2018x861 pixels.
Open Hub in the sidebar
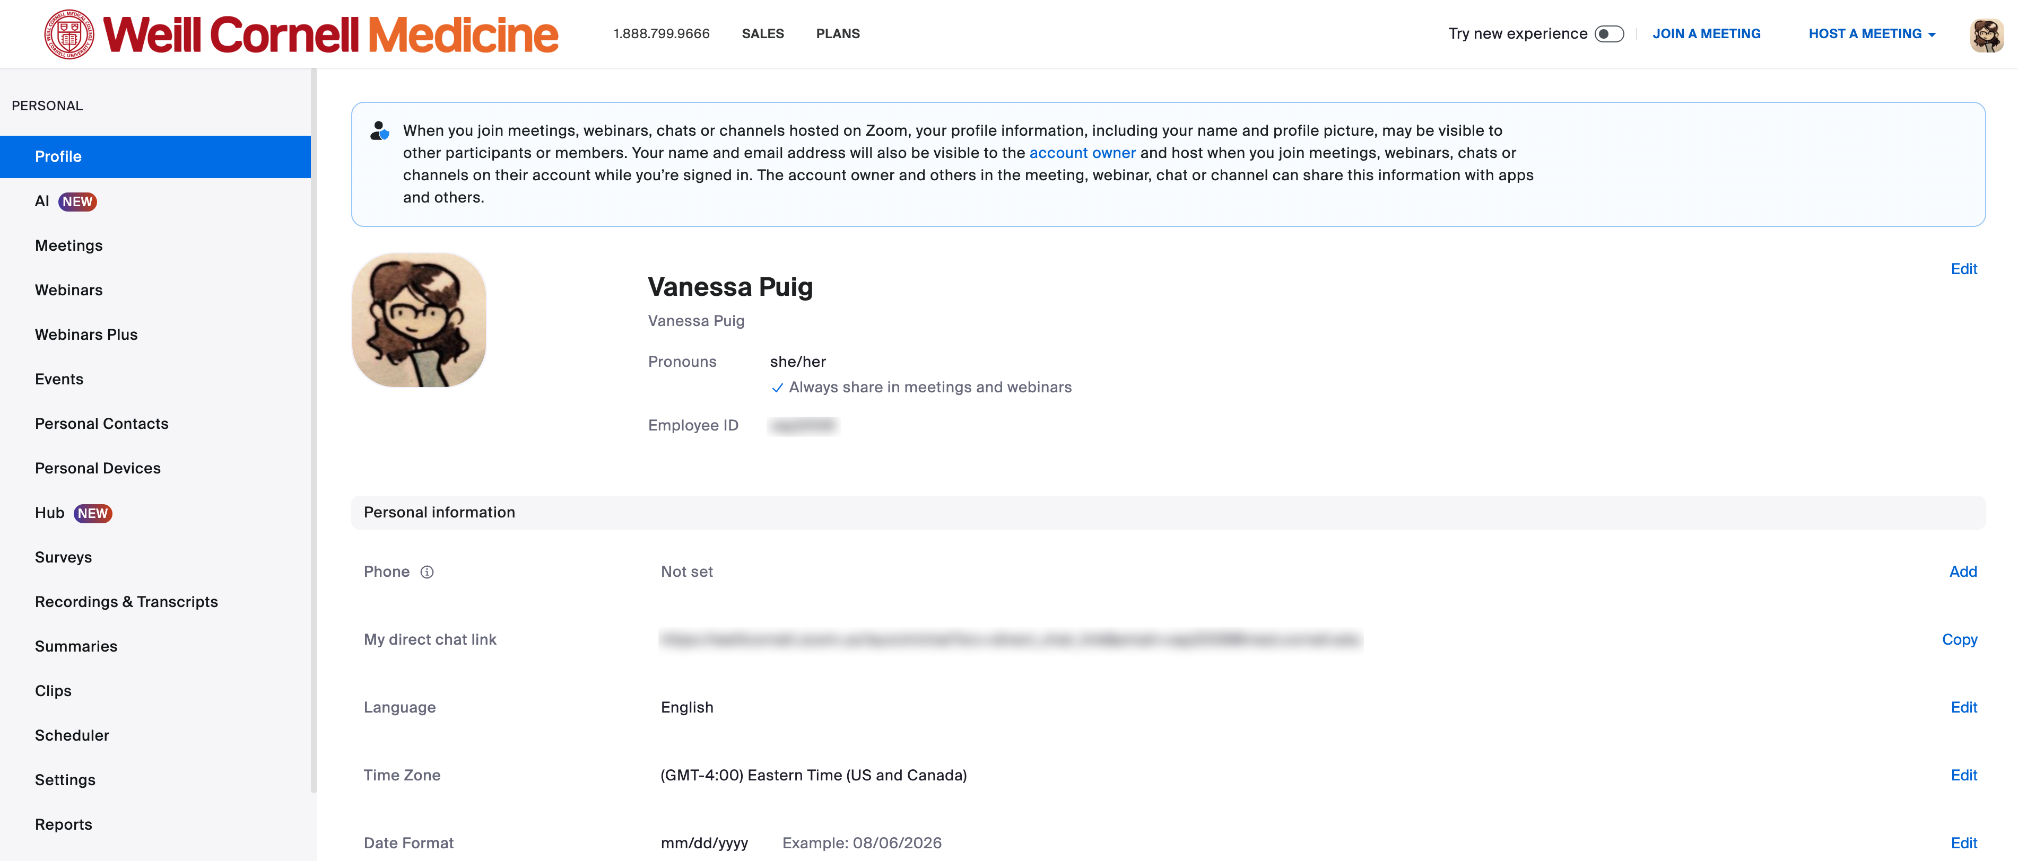tap(49, 513)
